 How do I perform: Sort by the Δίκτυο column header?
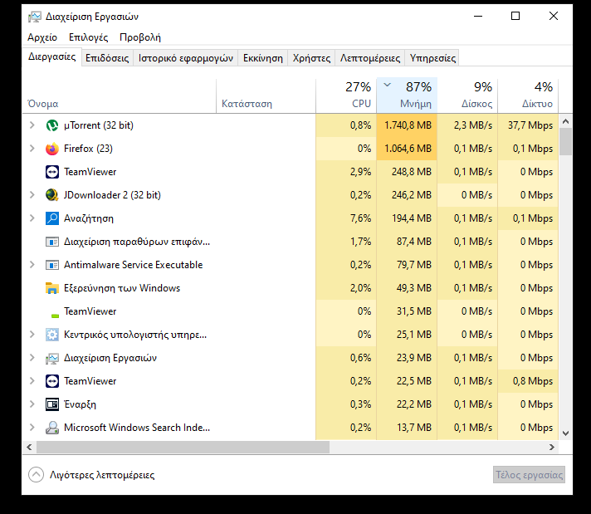click(x=528, y=95)
